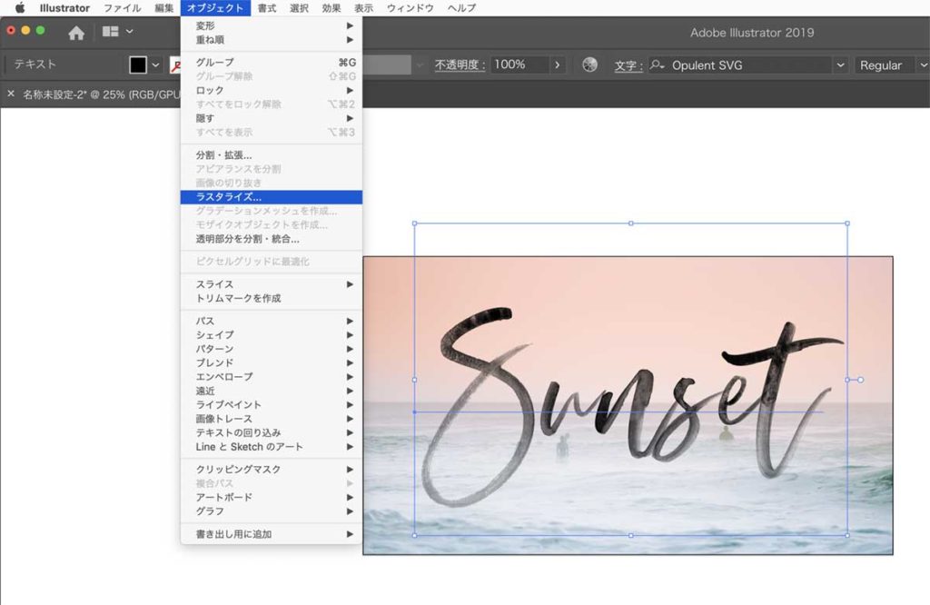Screen dimensions: 930x605
Task: Open the 効果 menu in menu bar
Action: tap(331, 8)
